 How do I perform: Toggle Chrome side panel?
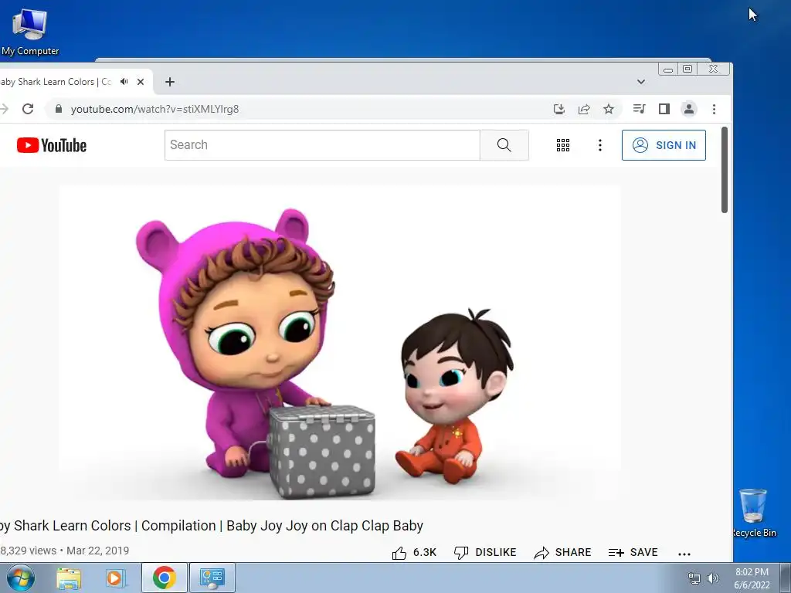[x=664, y=109]
